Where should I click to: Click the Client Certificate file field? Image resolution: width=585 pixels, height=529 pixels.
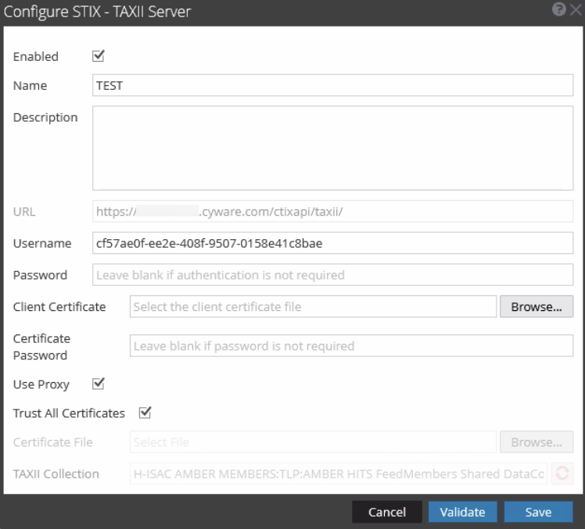pyautogui.click(x=313, y=307)
